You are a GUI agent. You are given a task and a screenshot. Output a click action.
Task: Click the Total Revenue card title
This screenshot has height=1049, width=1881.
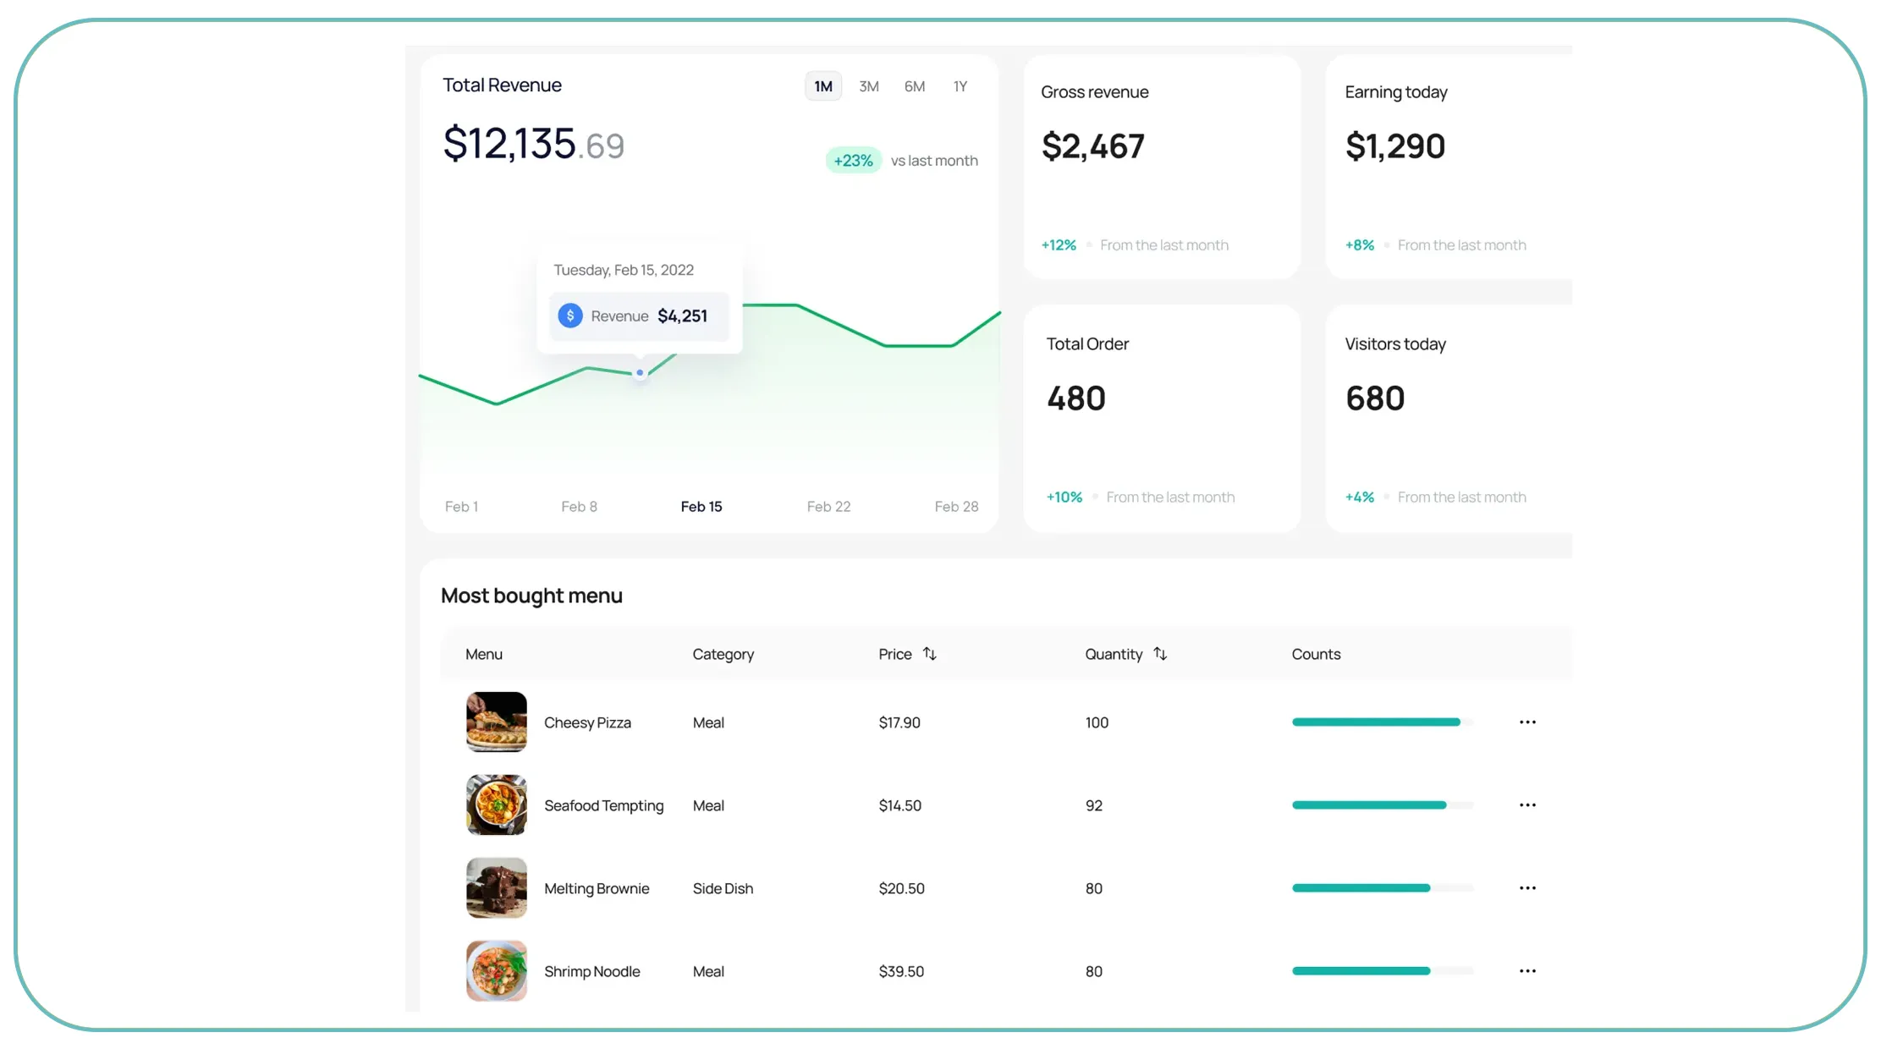503,85
